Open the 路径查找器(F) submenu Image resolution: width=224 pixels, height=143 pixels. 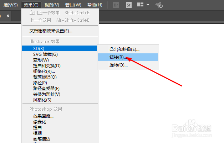pyautogui.click(x=60, y=89)
